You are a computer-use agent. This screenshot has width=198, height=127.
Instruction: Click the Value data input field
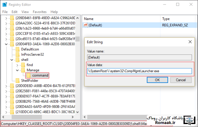(x=139, y=71)
